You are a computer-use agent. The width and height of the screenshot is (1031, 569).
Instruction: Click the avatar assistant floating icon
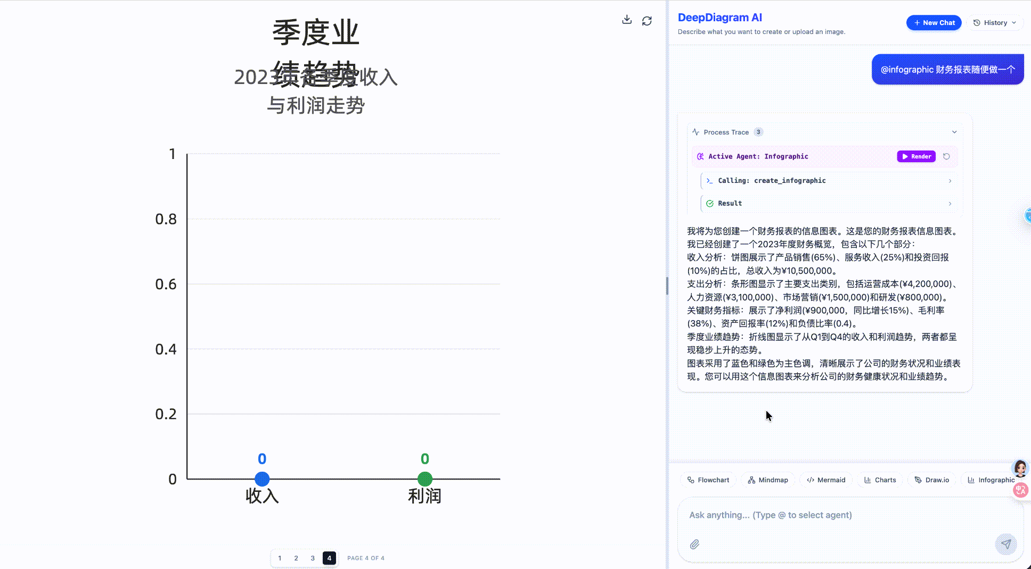coord(1020,468)
